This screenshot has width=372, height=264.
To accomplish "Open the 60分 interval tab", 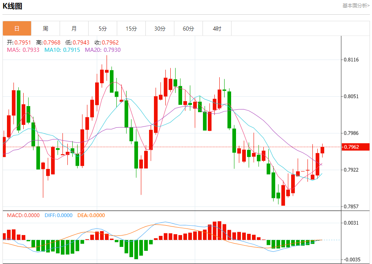I will tap(188, 29).
